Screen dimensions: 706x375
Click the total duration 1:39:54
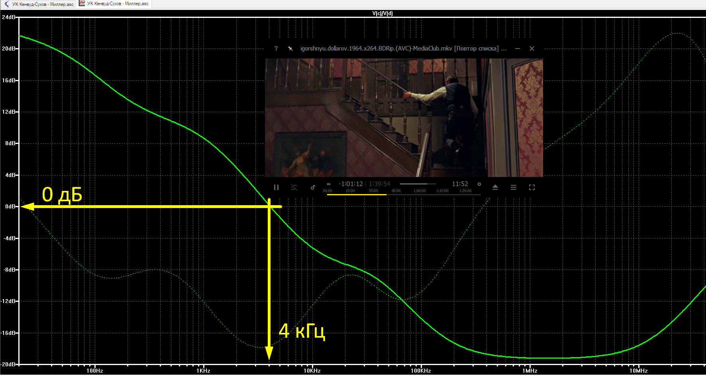pyautogui.click(x=379, y=184)
